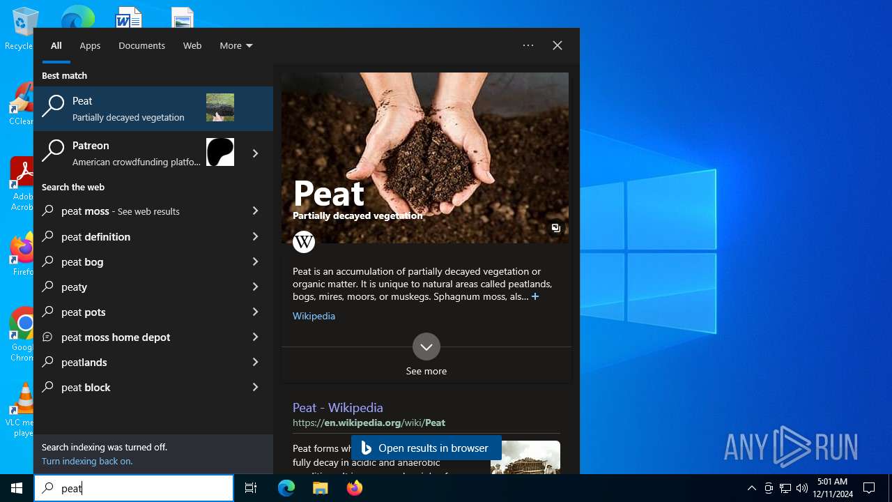Click the meet now tray icon

[x=769, y=488]
